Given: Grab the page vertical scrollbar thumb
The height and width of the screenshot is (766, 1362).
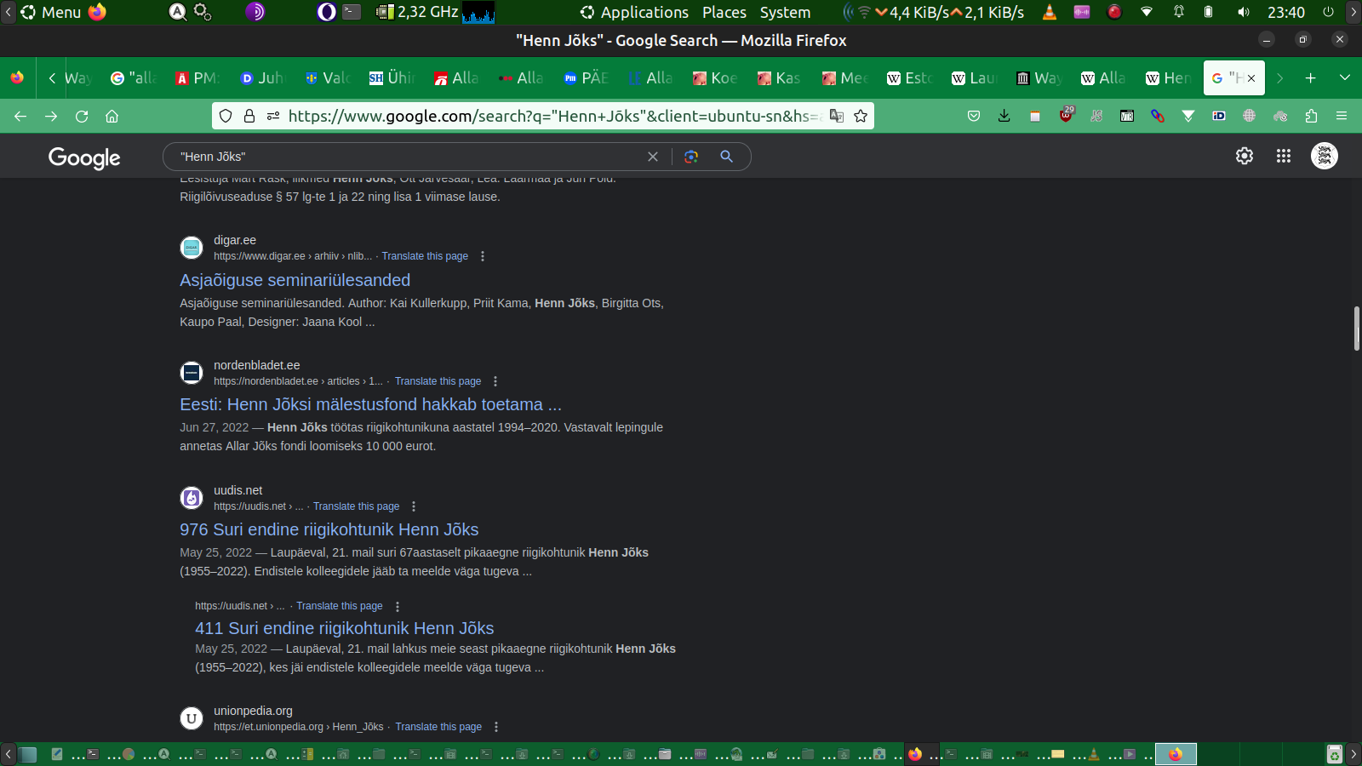Looking at the screenshot, I should tap(1357, 329).
